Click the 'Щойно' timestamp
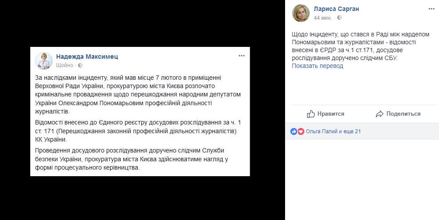 [64, 65]
